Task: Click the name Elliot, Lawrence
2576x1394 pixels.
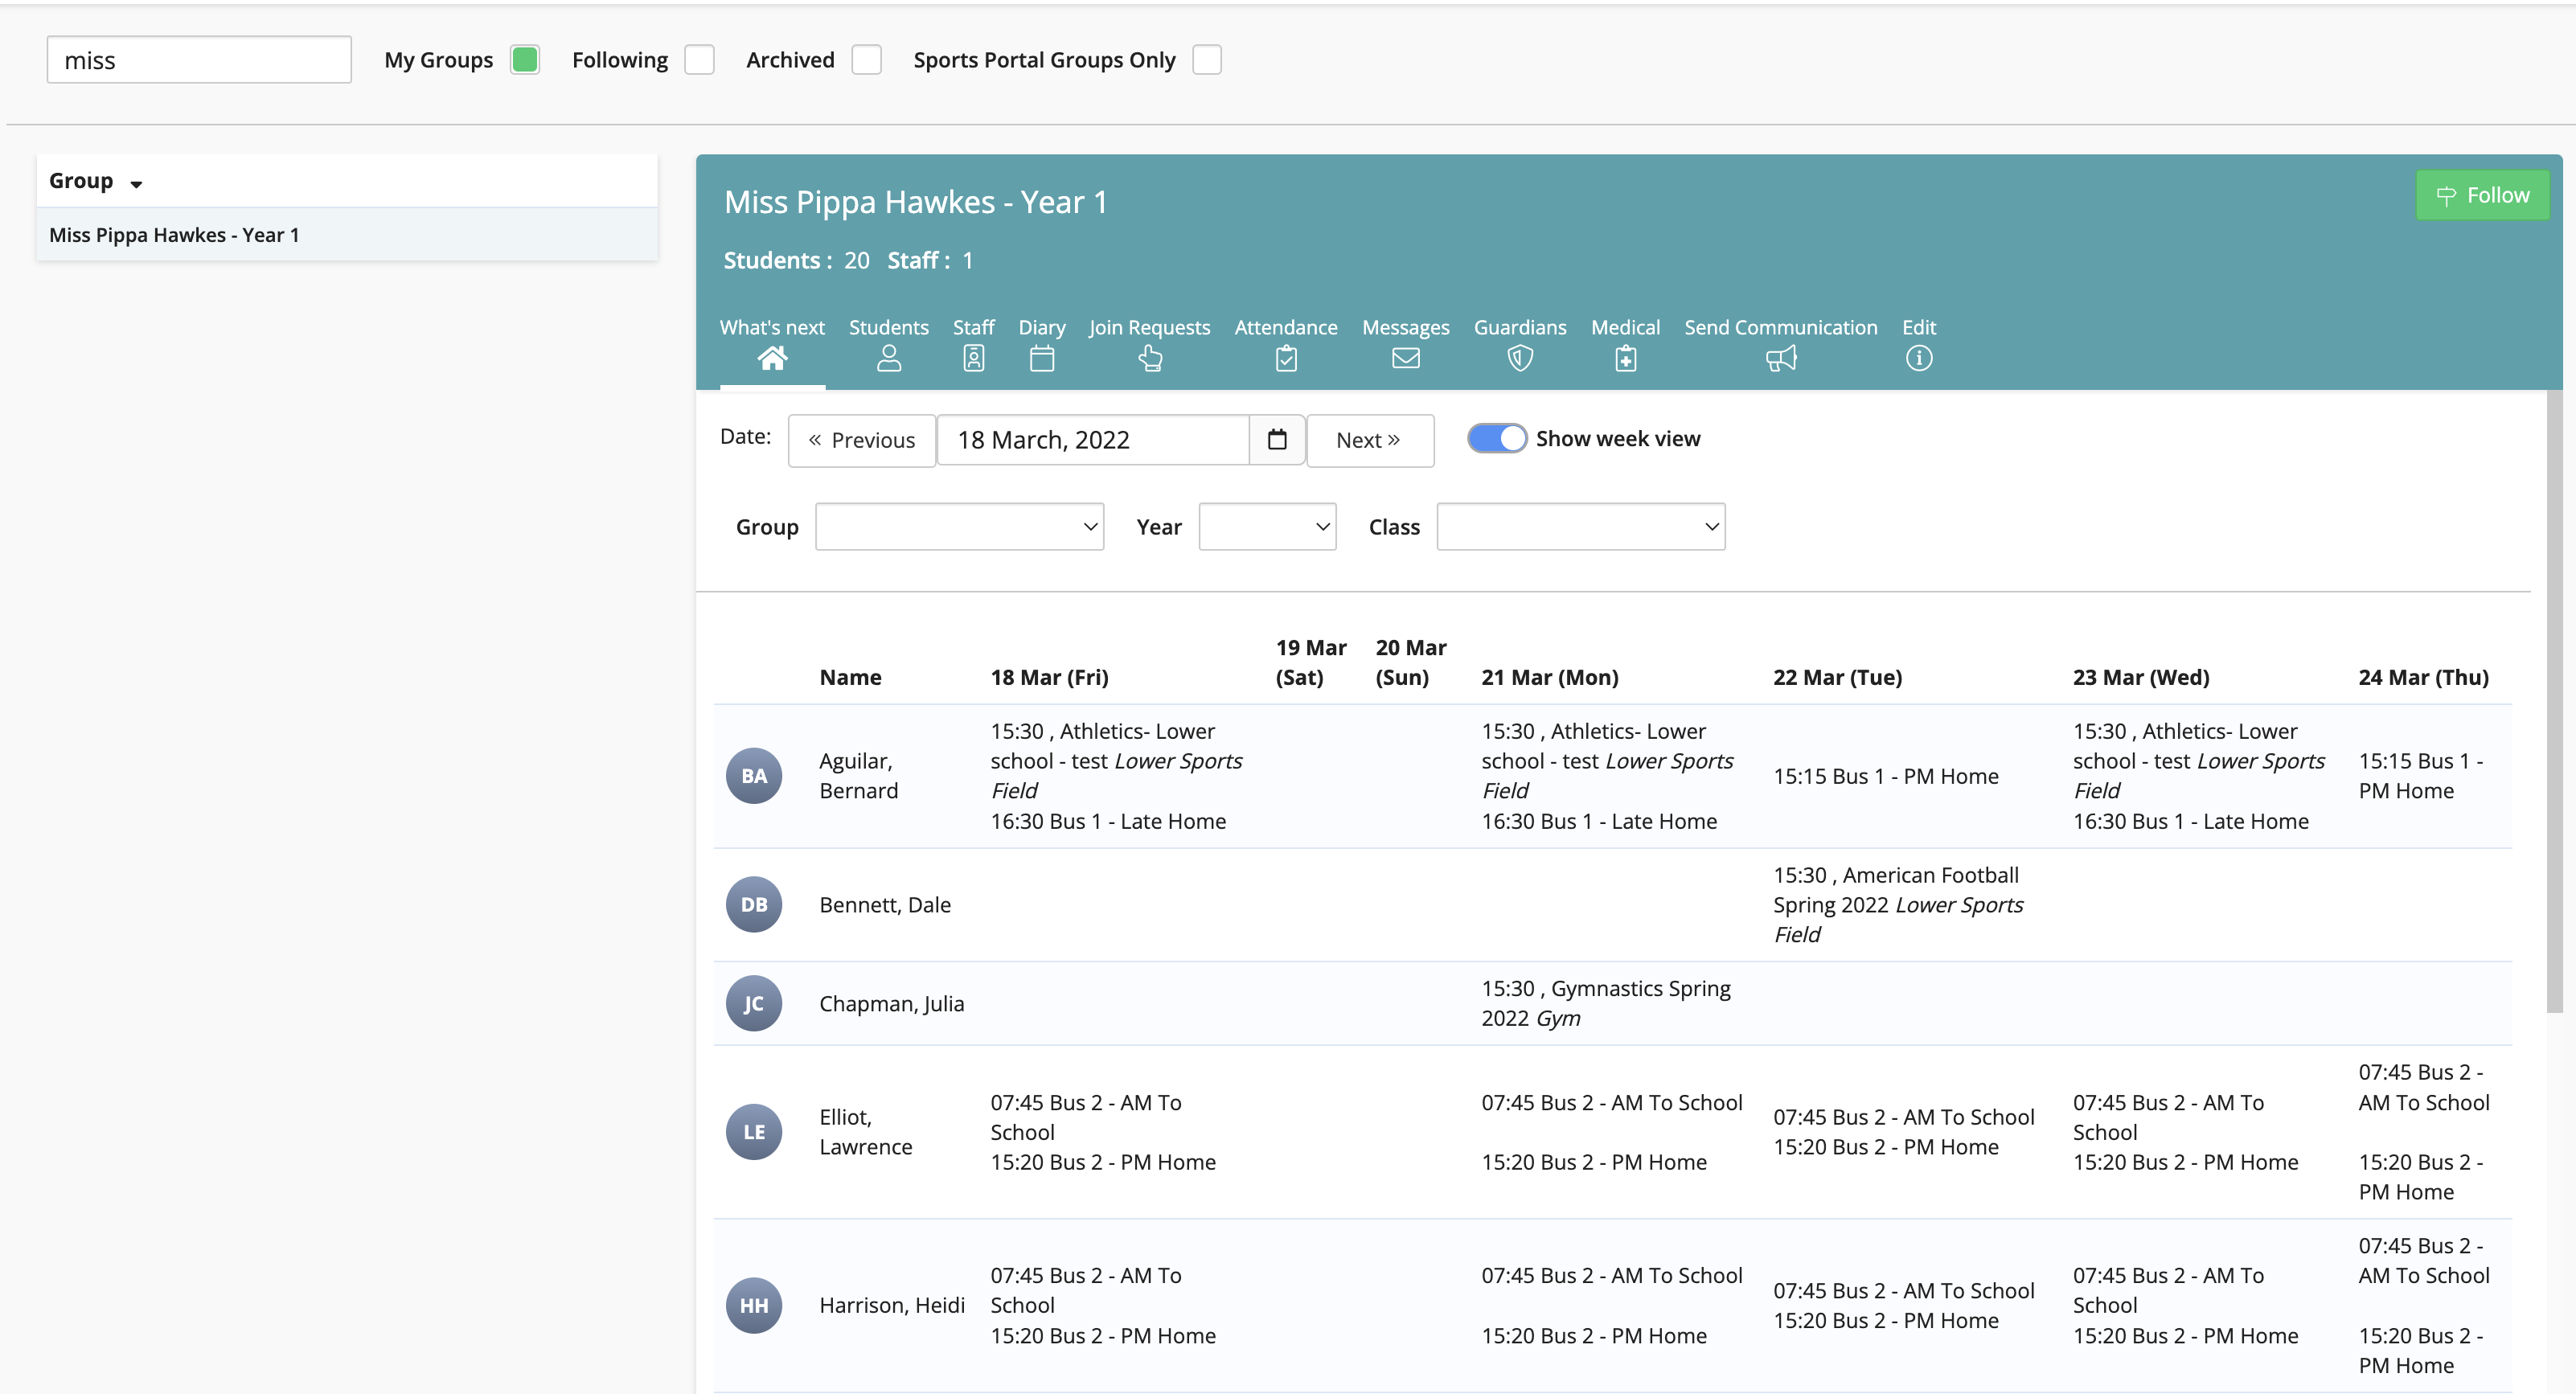Action: 865,1132
